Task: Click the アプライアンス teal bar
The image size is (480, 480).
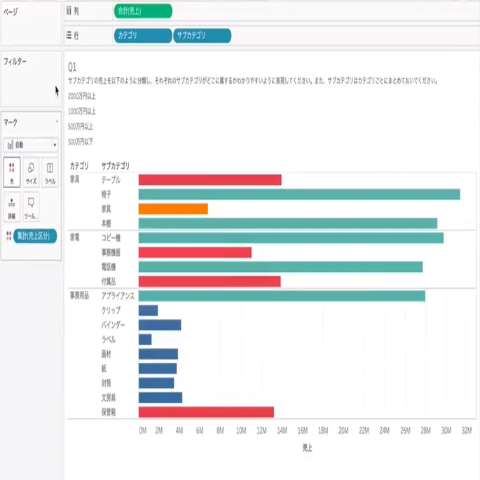Action: pyautogui.click(x=282, y=296)
